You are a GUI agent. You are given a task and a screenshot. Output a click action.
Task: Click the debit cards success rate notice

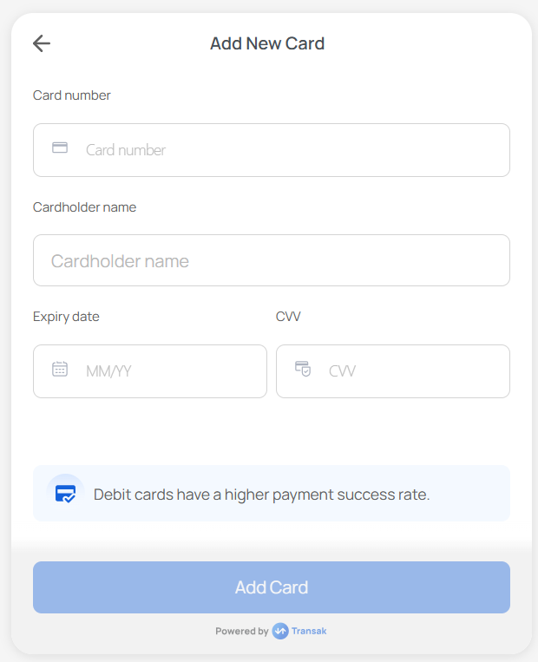tap(272, 493)
